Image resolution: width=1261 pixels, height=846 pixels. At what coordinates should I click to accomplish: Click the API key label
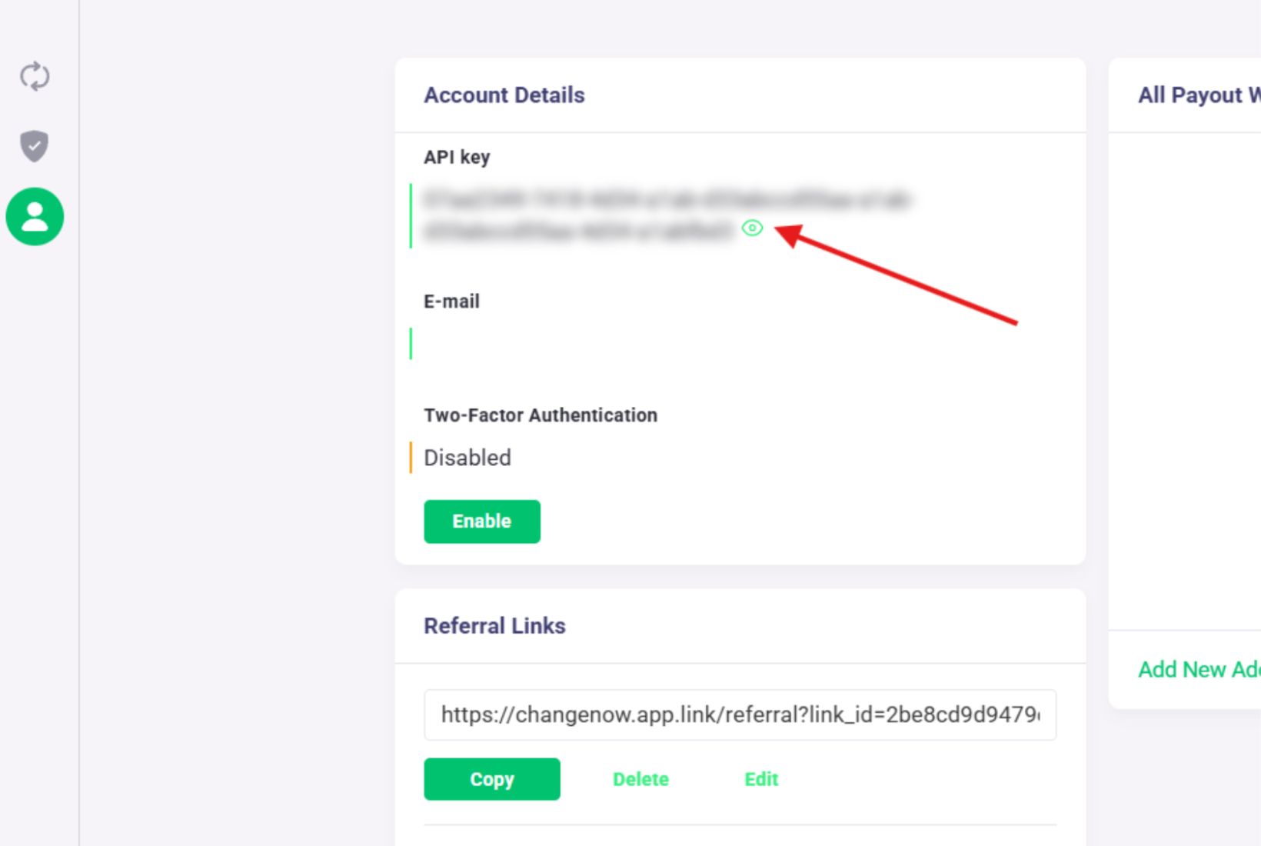457,157
